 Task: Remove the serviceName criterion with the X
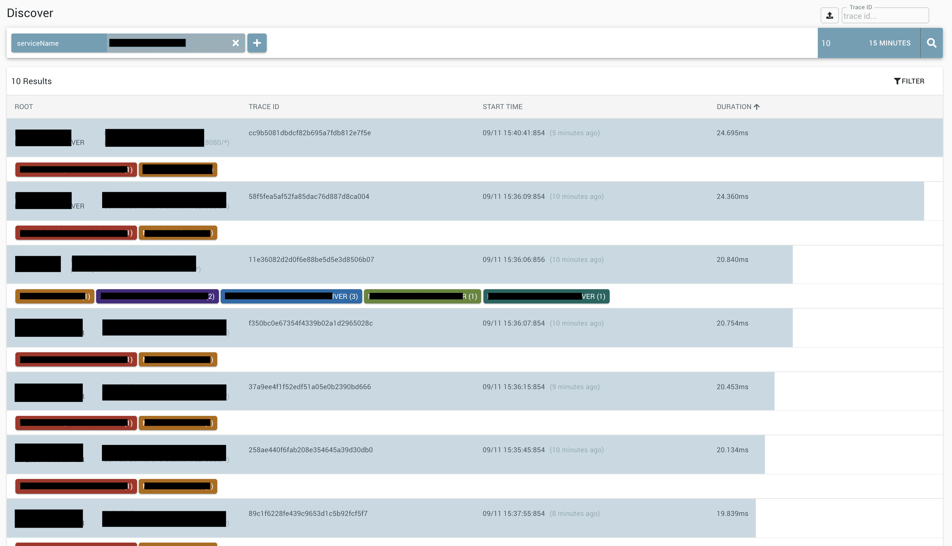236,43
